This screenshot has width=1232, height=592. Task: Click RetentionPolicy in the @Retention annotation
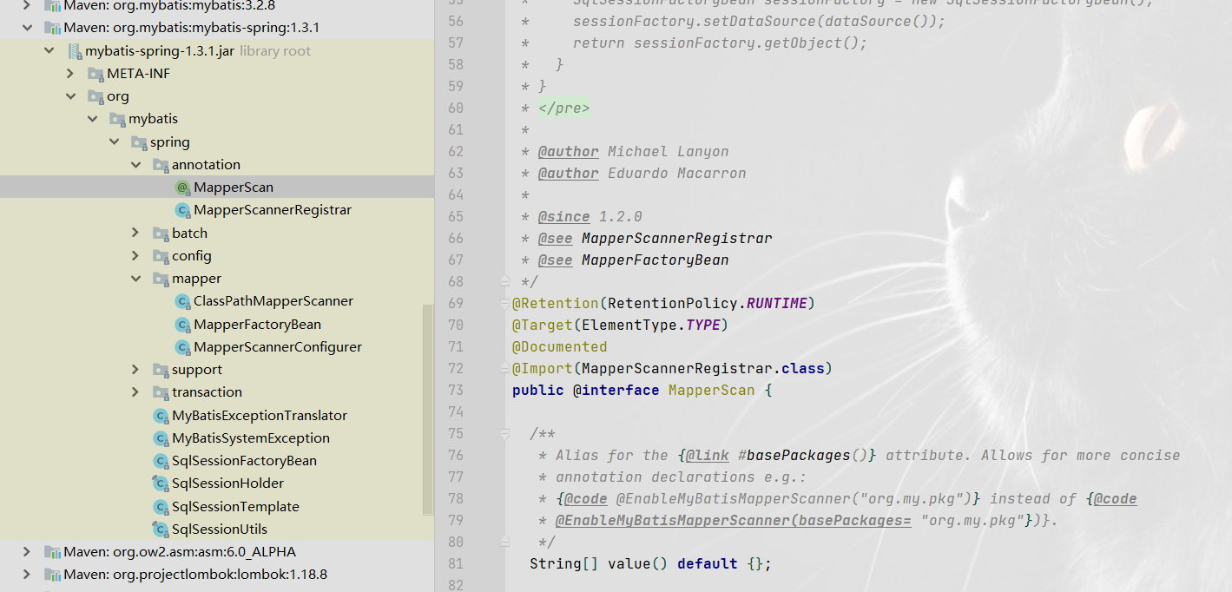[672, 304]
